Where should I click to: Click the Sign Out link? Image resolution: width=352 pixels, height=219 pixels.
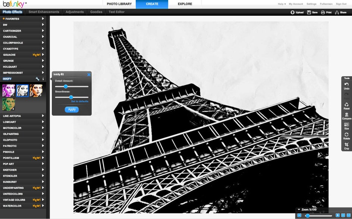point(341,4)
